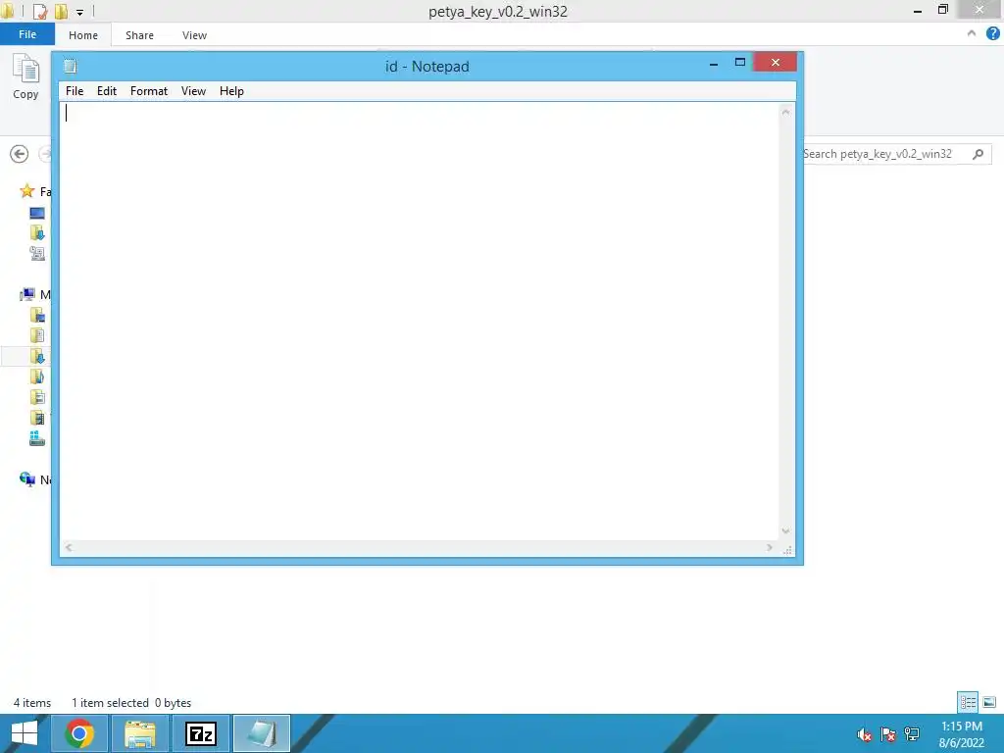
Task: Open Notepad's View menu
Action: point(193,91)
